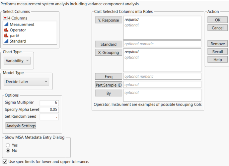The height and width of the screenshot is (166, 229).
Task: Click the Operator column nominal icon
Action: click(6, 30)
